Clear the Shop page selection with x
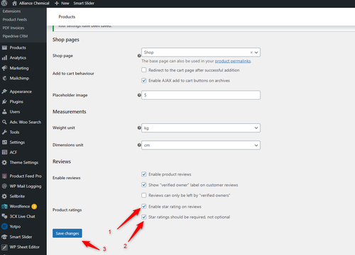This screenshot has width=355, height=255. click(251, 52)
